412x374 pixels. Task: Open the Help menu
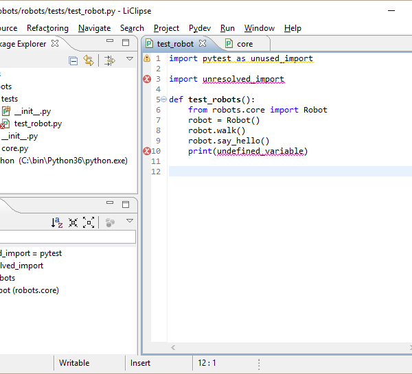pos(293,28)
